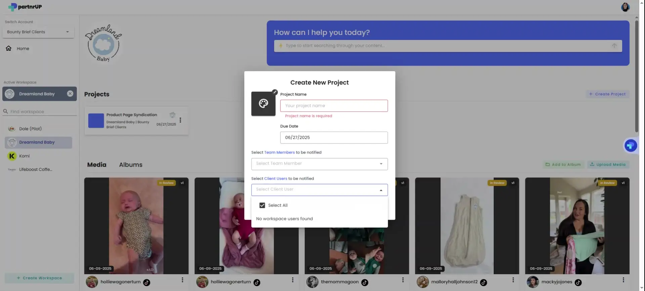The height and width of the screenshot is (291, 645).
Task: Open Product Page Syndication project options menu
Action: (180, 120)
